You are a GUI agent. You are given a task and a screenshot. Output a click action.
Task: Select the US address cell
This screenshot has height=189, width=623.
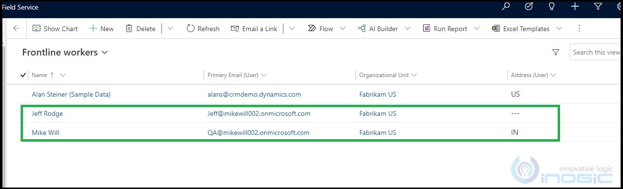515,94
